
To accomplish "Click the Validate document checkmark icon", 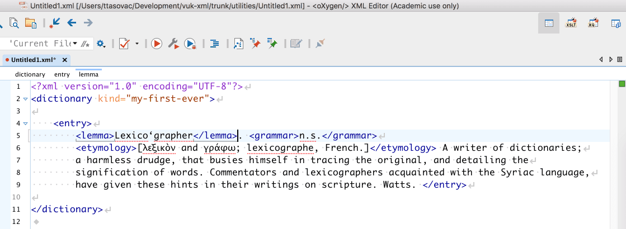I will (x=124, y=43).
